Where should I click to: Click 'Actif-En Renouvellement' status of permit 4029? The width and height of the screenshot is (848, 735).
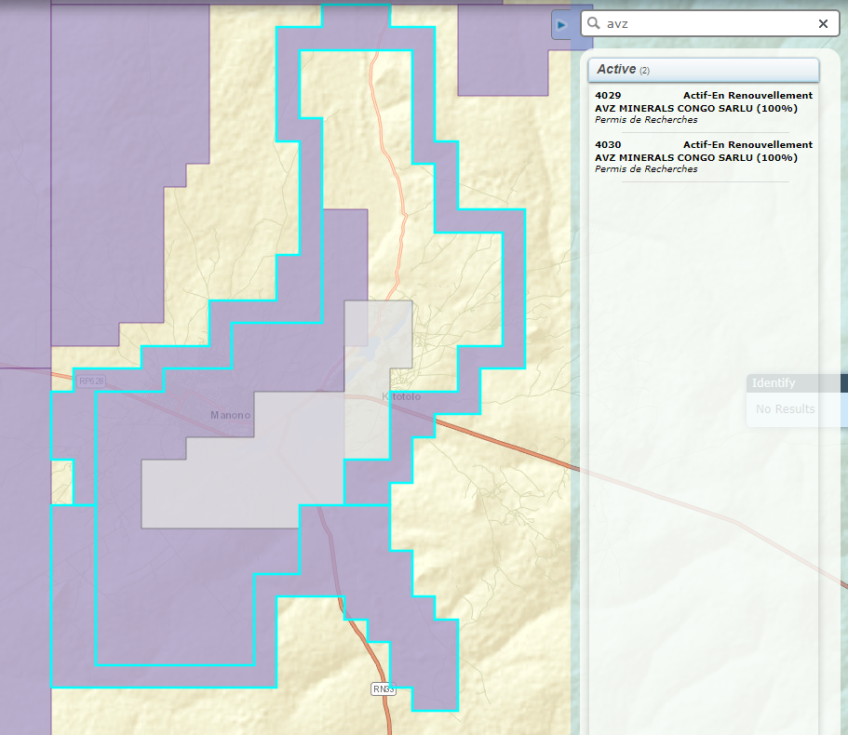tap(747, 96)
